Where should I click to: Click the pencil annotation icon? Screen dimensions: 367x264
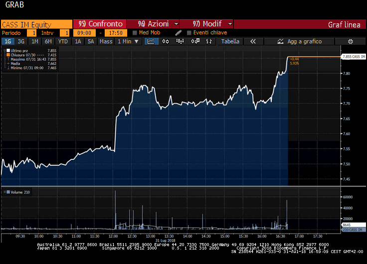click(x=179, y=33)
